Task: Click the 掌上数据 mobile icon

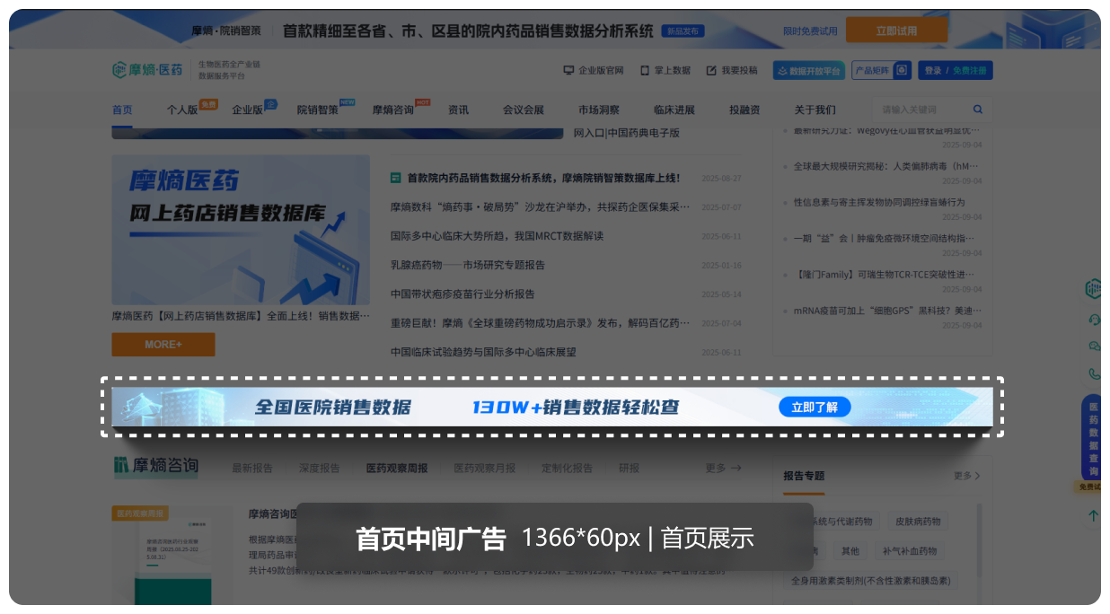Action: (642, 70)
